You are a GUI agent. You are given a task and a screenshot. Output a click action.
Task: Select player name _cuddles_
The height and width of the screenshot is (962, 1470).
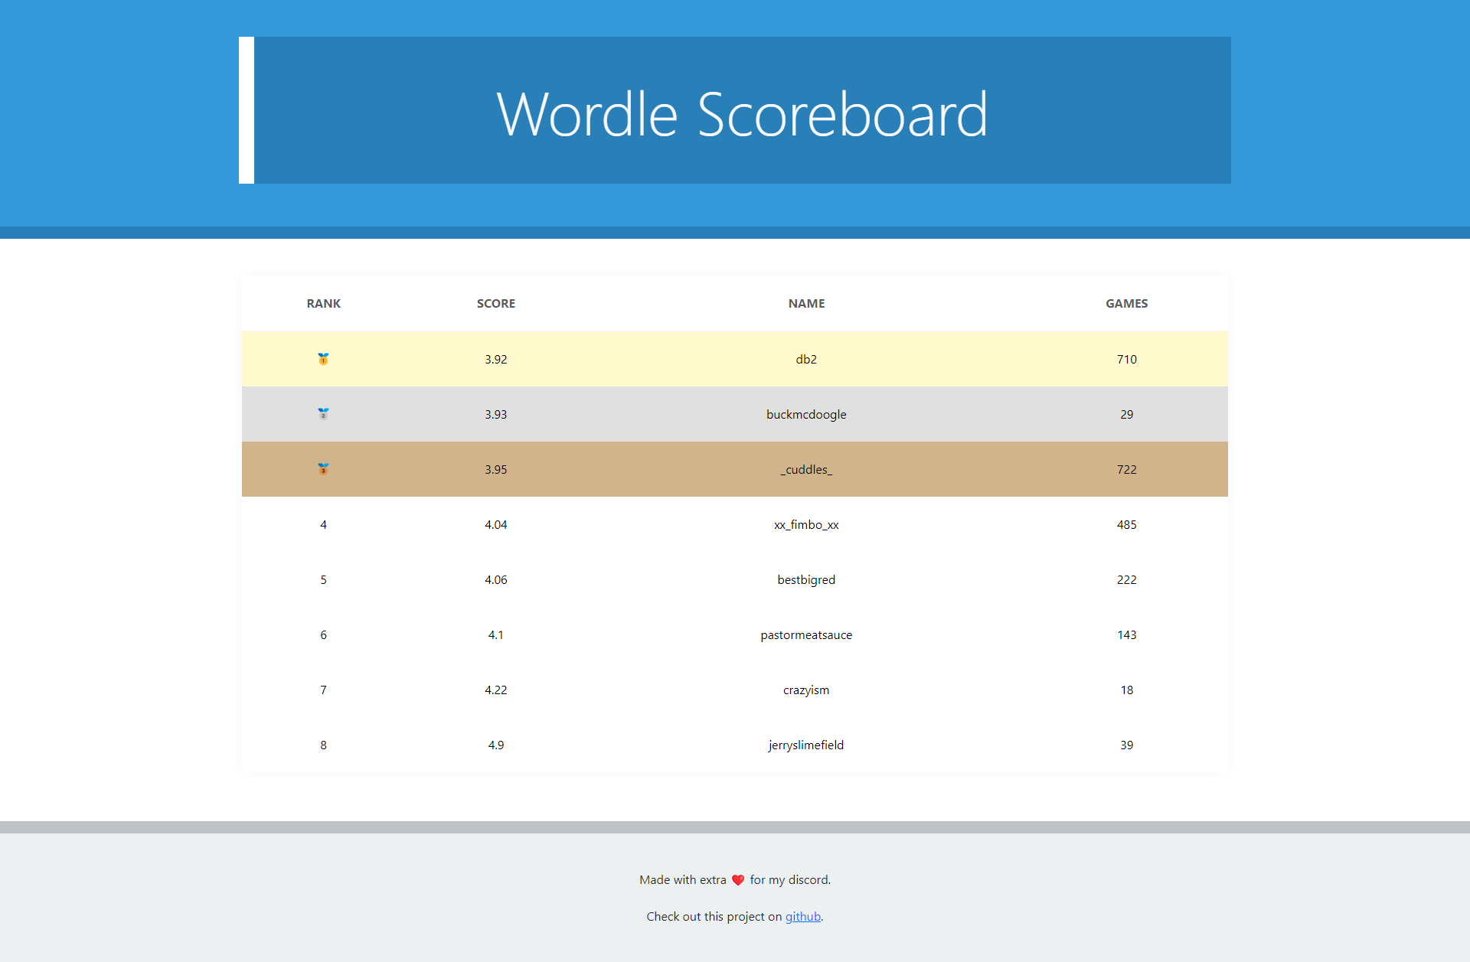click(806, 469)
